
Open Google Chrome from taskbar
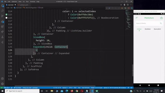77,91
